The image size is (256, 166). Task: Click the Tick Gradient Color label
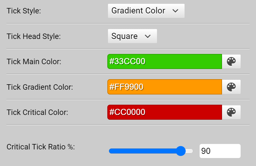[40, 87]
